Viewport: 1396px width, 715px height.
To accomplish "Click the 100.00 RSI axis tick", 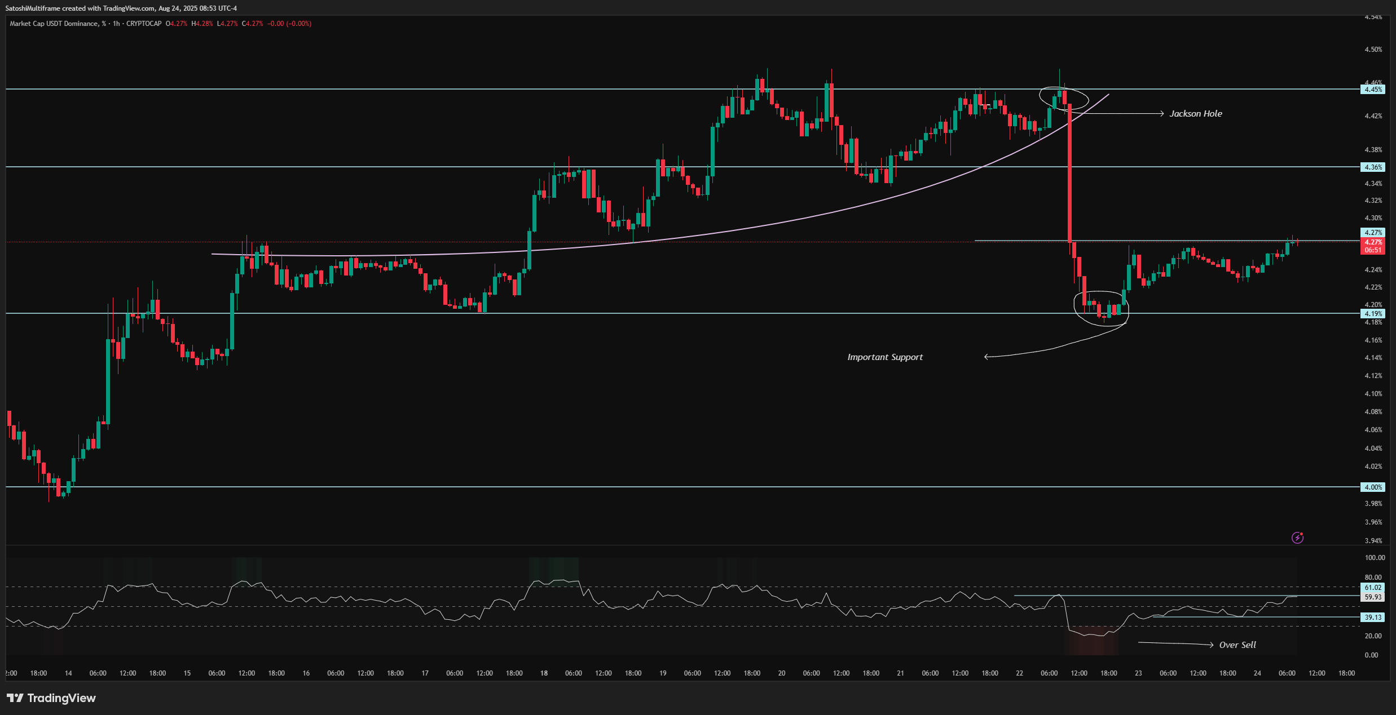I will click(1375, 558).
